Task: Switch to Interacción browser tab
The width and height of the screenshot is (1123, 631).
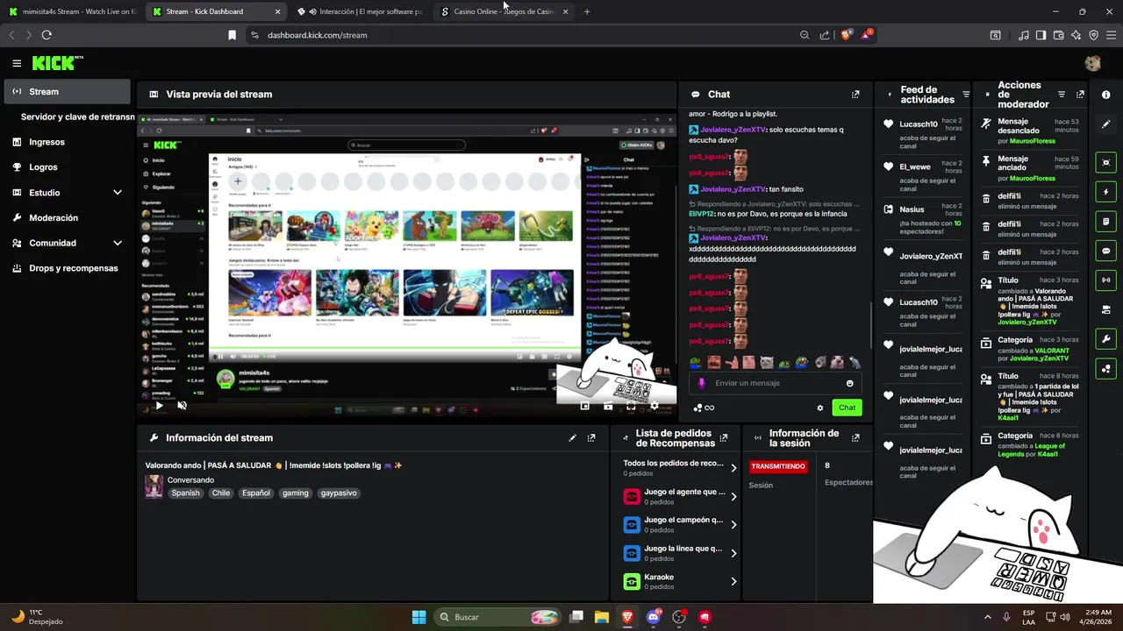Action: click(x=360, y=11)
